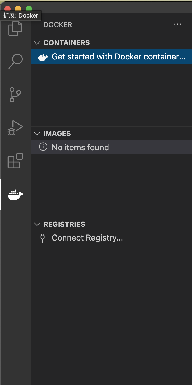Click the info icon beside No items found
The width and height of the screenshot is (192, 385).
[x=43, y=146]
